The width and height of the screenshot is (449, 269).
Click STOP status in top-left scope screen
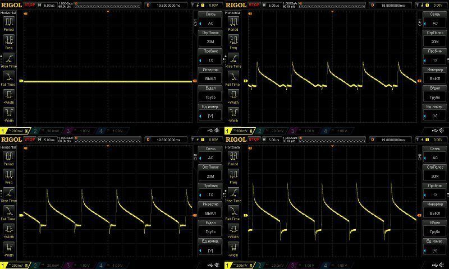(x=30, y=5)
